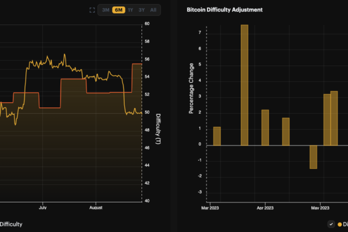The height and width of the screenshot is (232, 348).
Task: Click the yellow legend dot at bottom right
Action: 340,224
